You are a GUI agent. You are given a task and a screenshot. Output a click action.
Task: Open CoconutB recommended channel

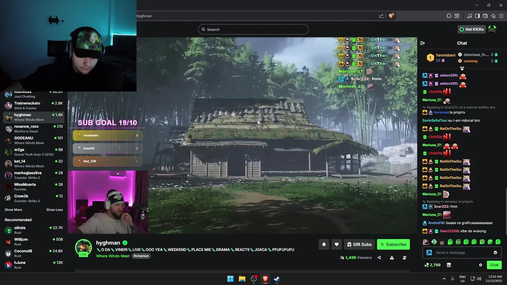34,253
